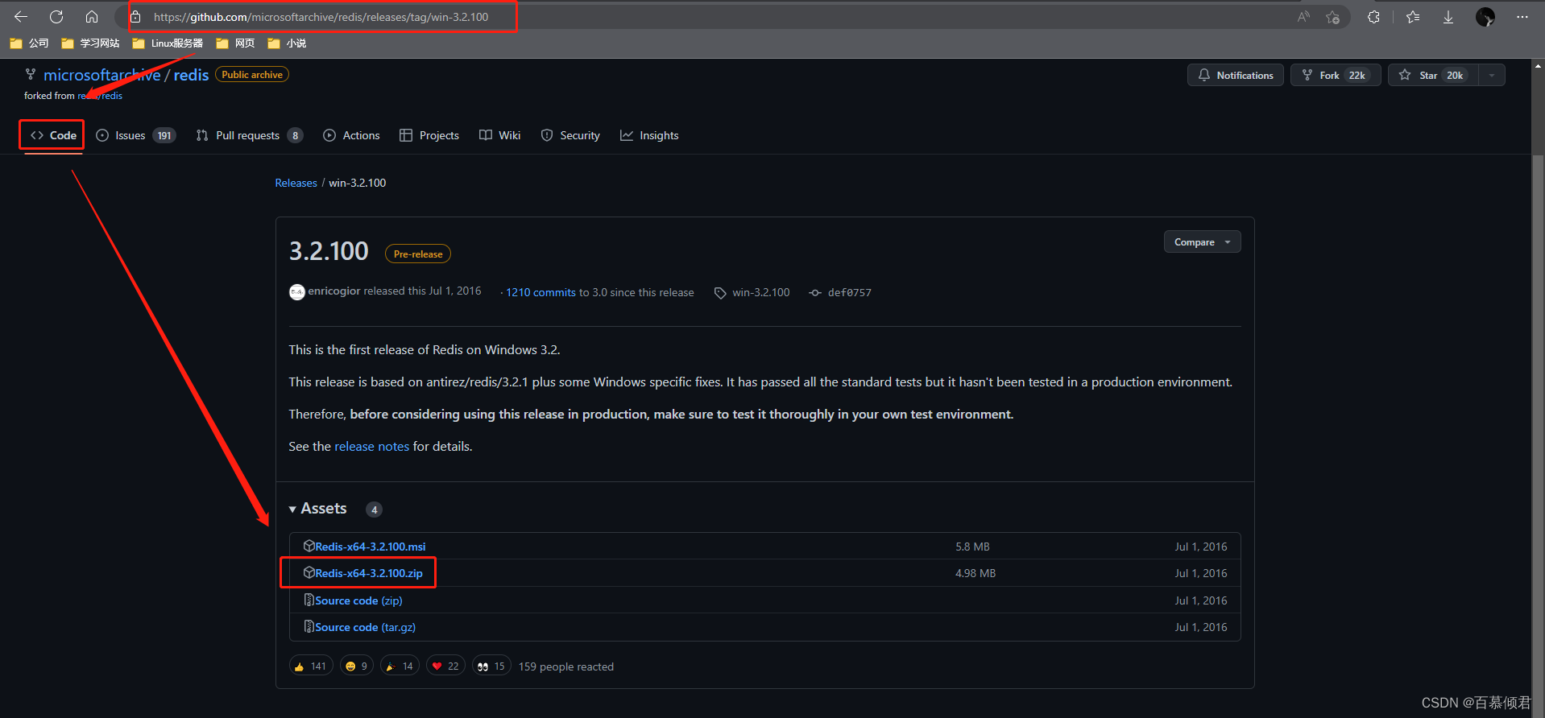Click the zip file icon of Source code (zip)
The width and height of the screenshot is (1545, 718).
[x=309, y=600]
